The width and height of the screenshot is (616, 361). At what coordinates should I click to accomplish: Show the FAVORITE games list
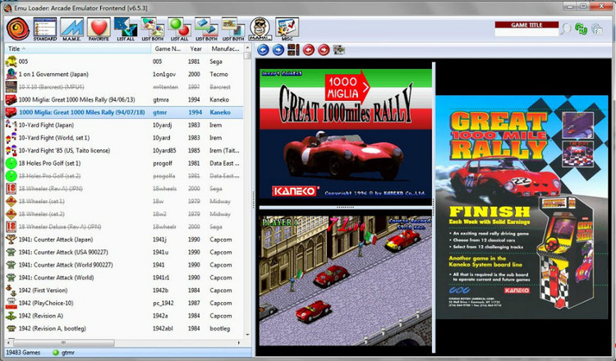pyautogui.click(x=99, y=29)
